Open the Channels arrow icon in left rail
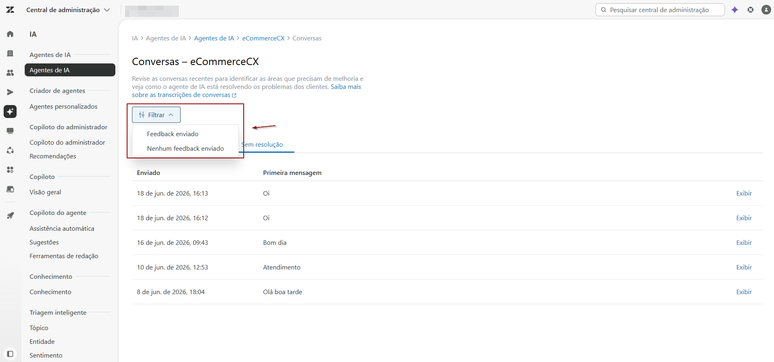This screenshot has height=362, width=774. (10, 92)
